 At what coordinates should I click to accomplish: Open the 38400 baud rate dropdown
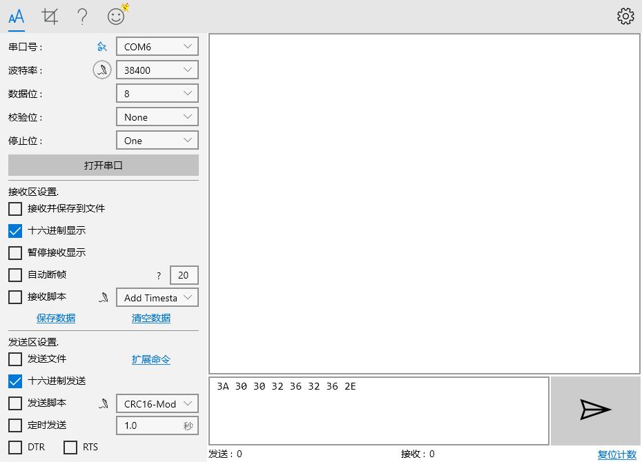[157, 70]
